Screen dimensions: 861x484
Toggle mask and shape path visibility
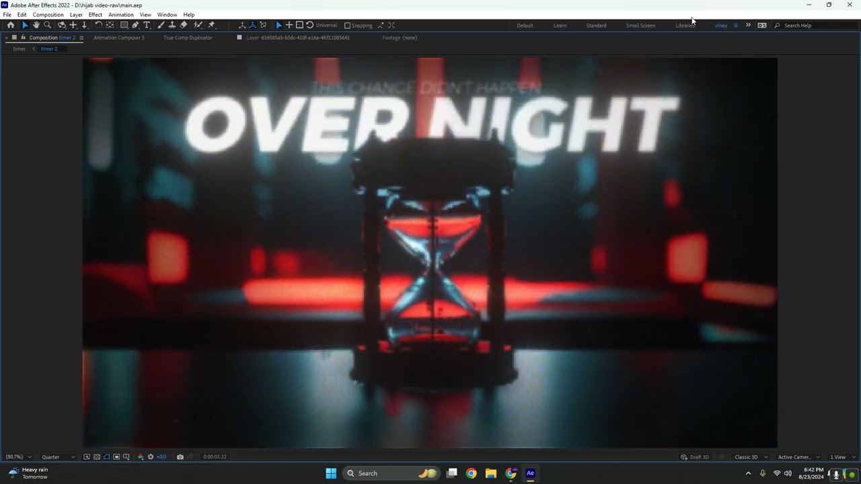[106, 457]
